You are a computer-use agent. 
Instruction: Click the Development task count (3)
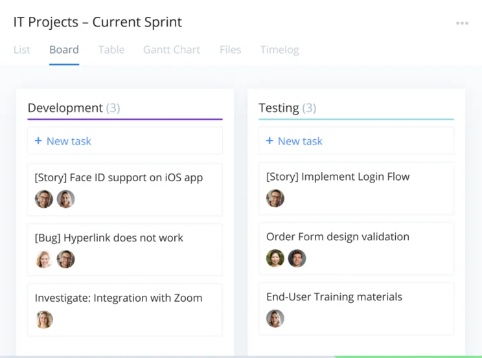[113, 108]
